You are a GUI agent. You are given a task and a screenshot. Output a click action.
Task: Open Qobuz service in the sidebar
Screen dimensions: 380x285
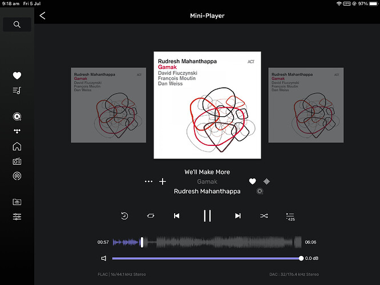tap(17, 117)
